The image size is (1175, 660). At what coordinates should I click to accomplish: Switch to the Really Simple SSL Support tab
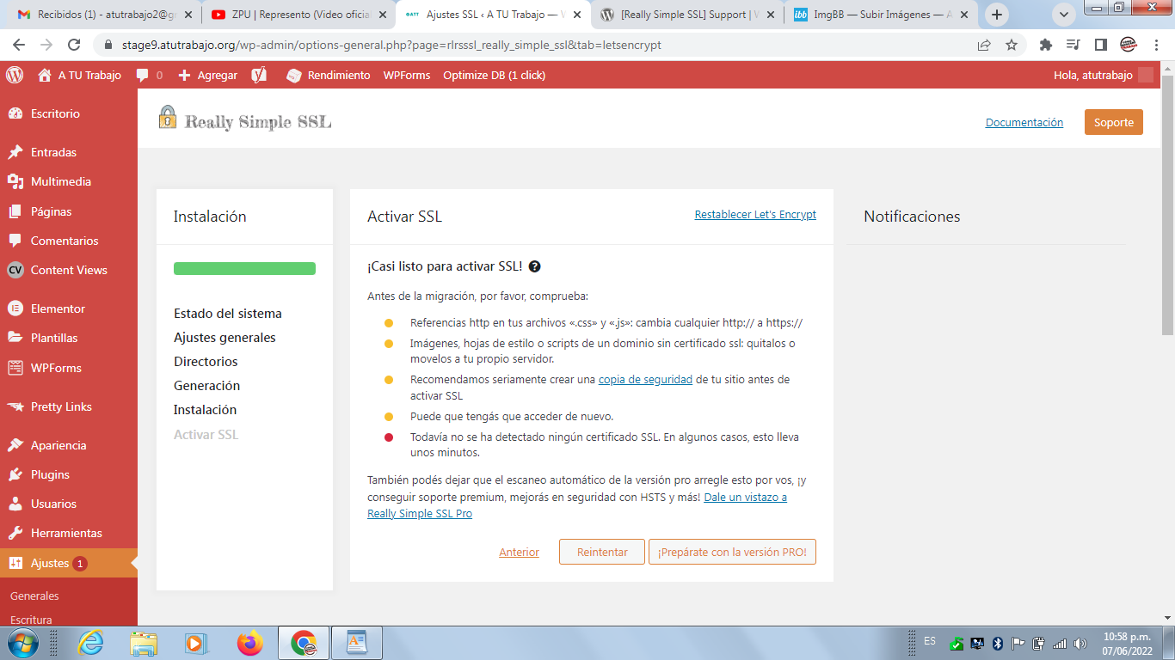click(686, 15)
